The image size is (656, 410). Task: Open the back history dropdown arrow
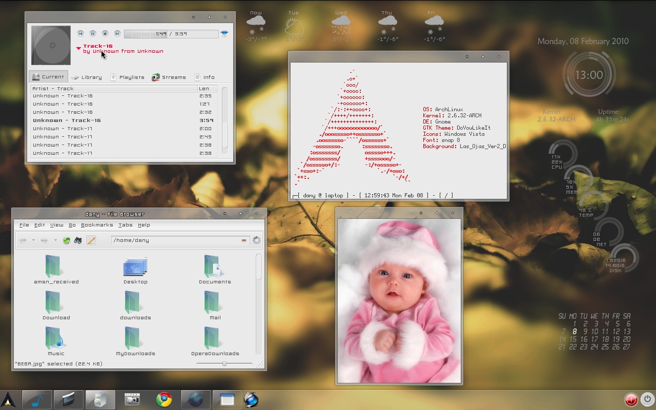coord(33,240)
